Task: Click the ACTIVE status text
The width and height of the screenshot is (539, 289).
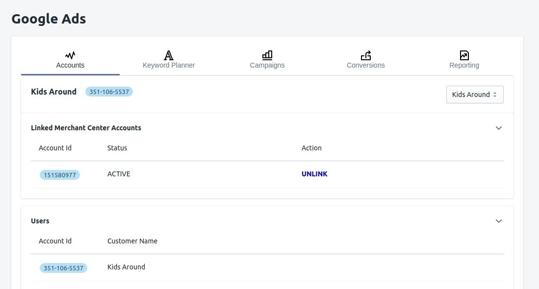Action: 119,174
